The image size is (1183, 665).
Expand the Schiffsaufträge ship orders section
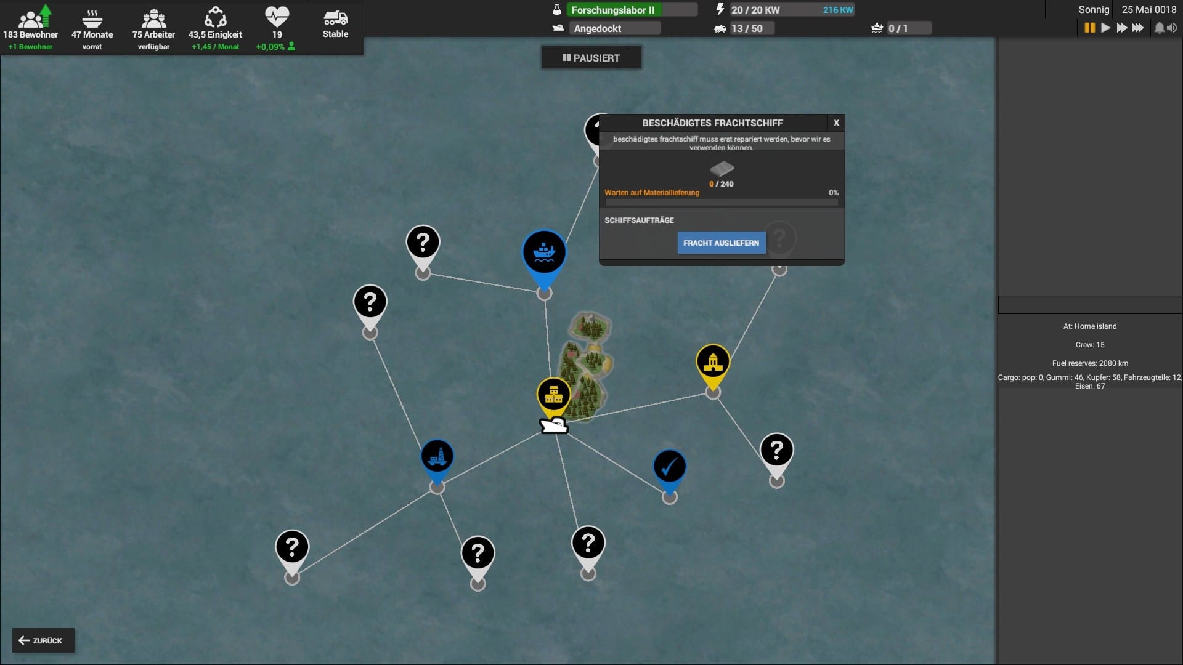(x=638, y=220)
